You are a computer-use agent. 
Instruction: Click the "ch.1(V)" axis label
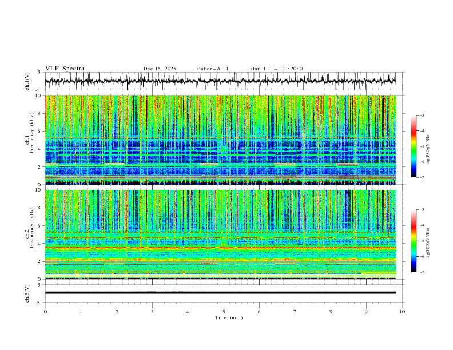(x=27, y=81)
